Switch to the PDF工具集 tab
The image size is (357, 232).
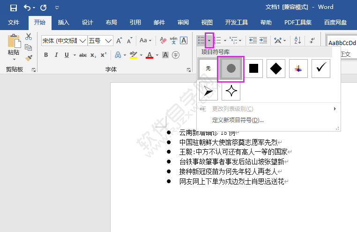click(298, 23)
